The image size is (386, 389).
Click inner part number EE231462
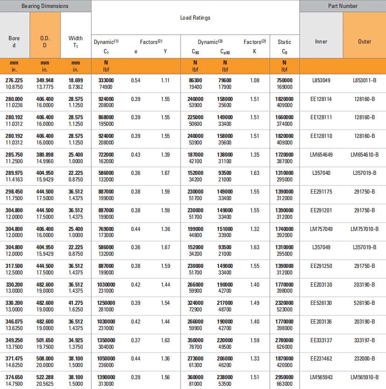click(321, 359)
